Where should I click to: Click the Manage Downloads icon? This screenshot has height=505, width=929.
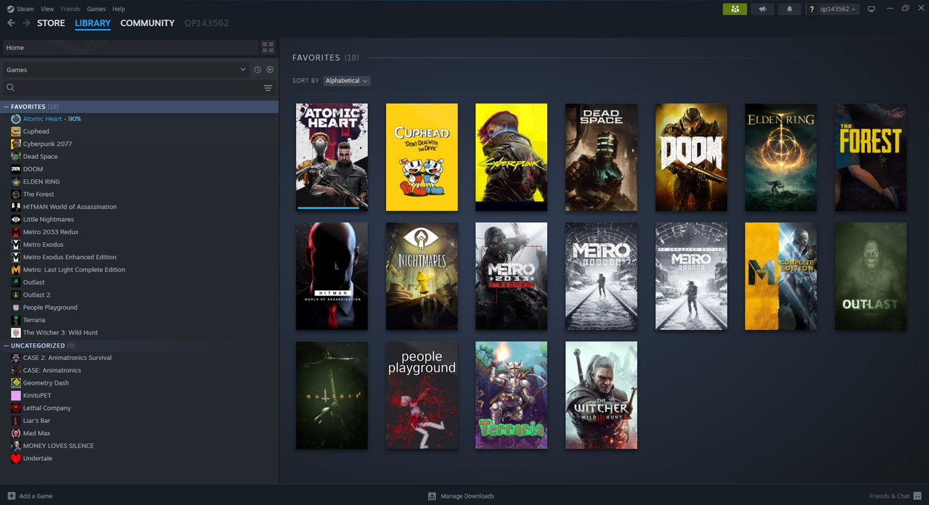[x=432, y=496]
